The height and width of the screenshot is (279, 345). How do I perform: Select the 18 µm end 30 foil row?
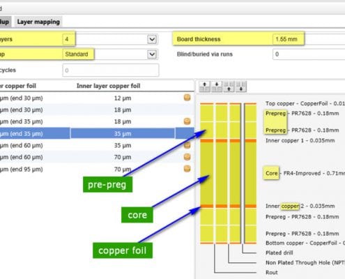click(97, 110)
